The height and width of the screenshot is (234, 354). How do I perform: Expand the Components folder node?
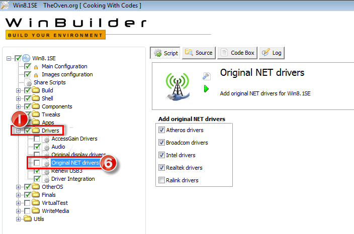click(18, 106)
